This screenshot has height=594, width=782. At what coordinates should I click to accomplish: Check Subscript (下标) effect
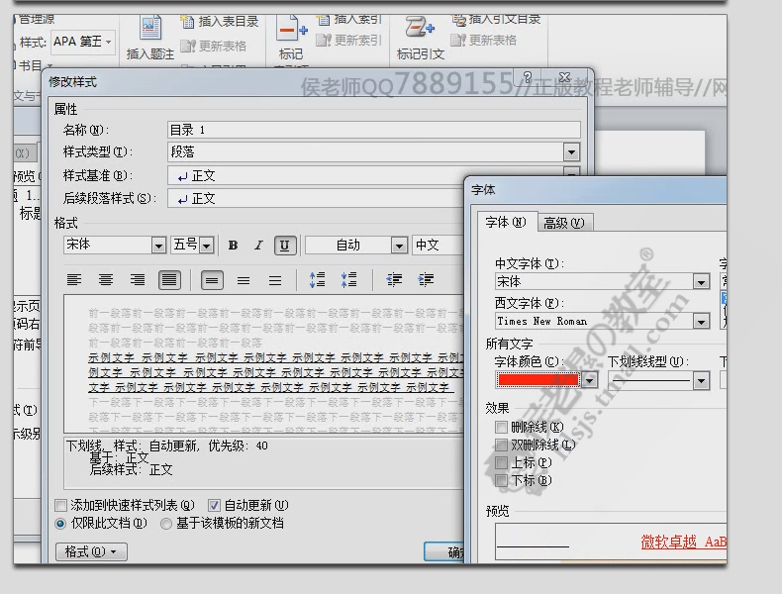[501, 481]
